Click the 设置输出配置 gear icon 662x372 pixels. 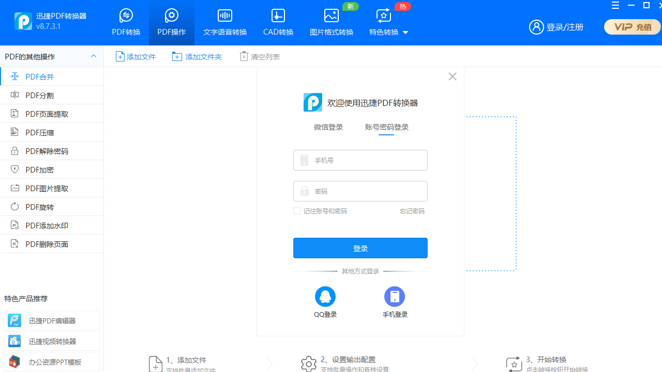coord(309,364)
